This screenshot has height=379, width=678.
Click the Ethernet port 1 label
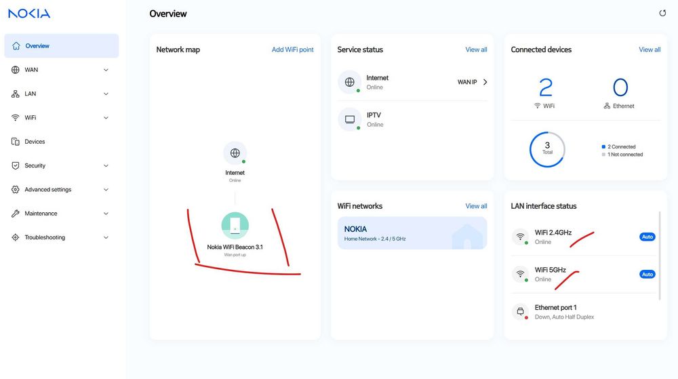556,307
